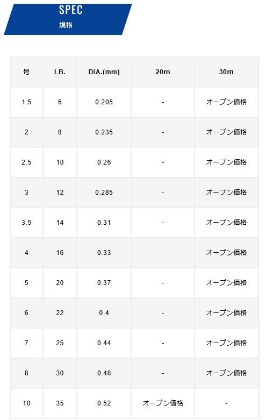Viewport: 273px width, 420px height.
Task: Click オープン価格 in the 5号 row
Action: (226, 282)
